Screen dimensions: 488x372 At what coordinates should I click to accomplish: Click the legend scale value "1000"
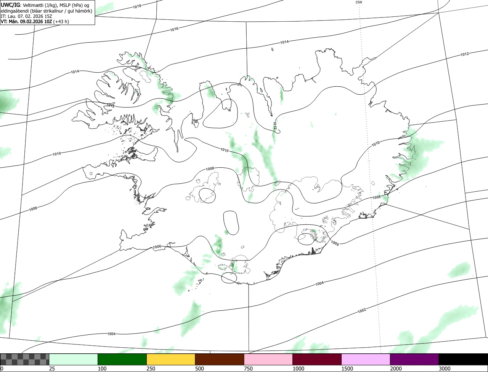click(x=299, y=369)
